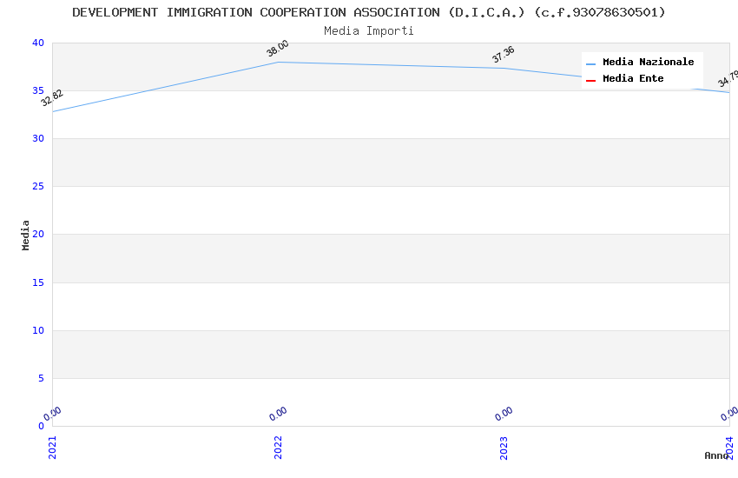Click the Anno x-axis title
738x478 pixels.
716,455
